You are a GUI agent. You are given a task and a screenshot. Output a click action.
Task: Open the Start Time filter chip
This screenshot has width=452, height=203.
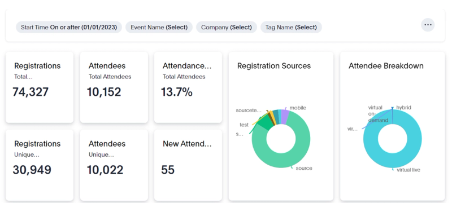coord(69,27)
